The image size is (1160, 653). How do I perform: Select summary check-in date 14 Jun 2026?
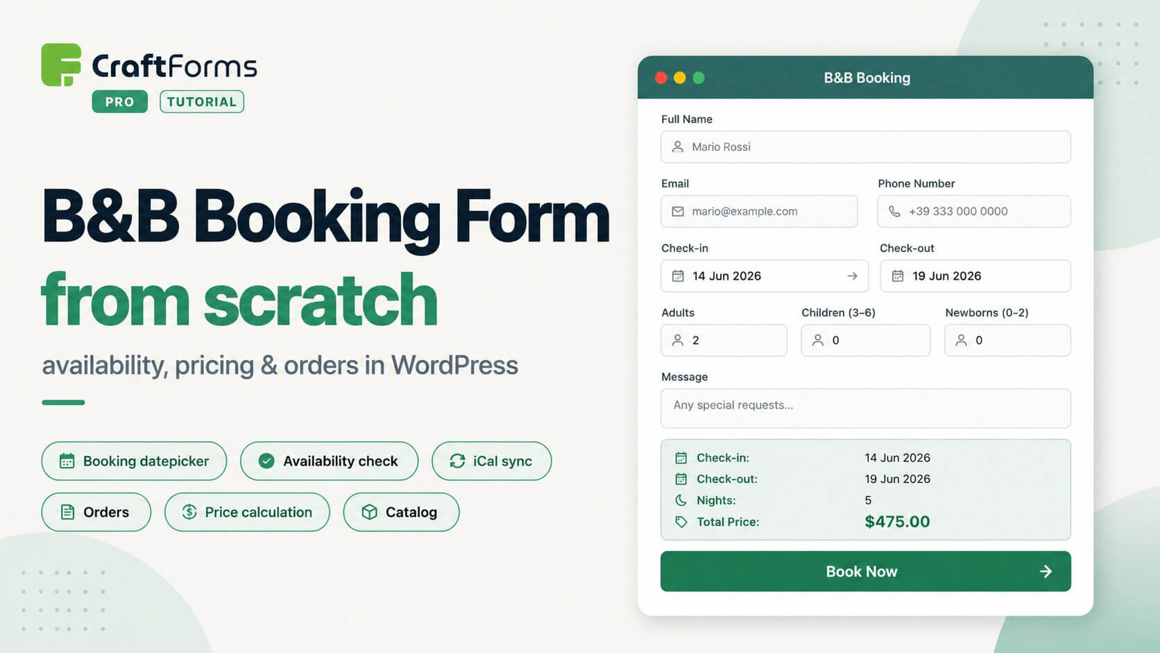[897, 458]
